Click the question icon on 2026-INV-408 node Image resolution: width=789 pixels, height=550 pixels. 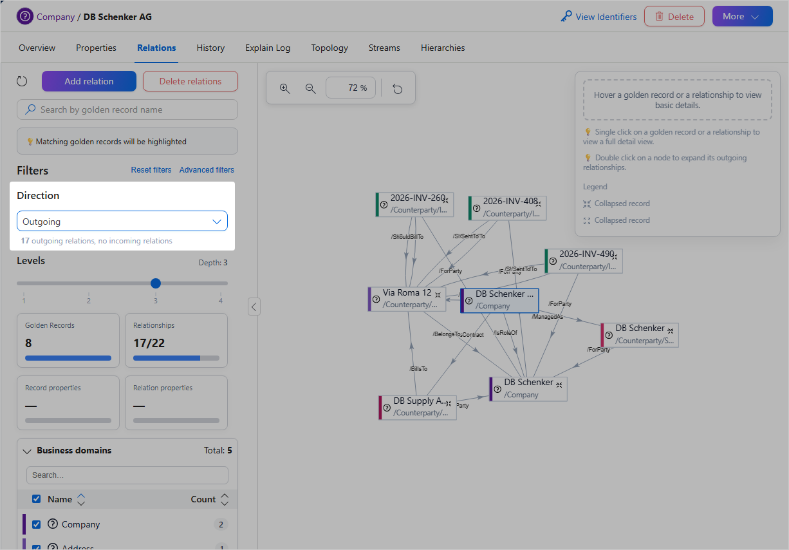coord(477,208)
